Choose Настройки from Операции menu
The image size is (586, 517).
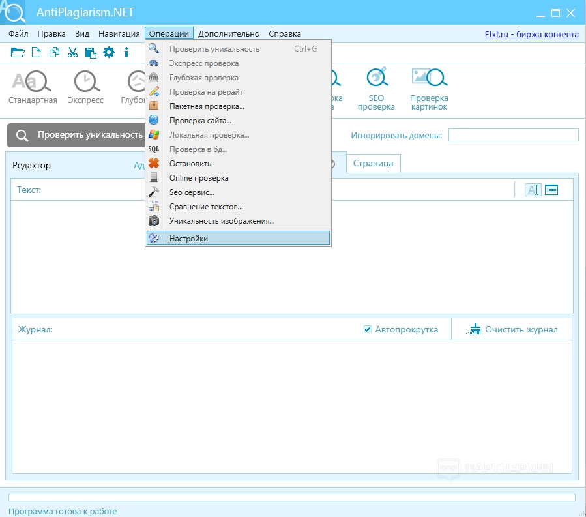(188, 239)
